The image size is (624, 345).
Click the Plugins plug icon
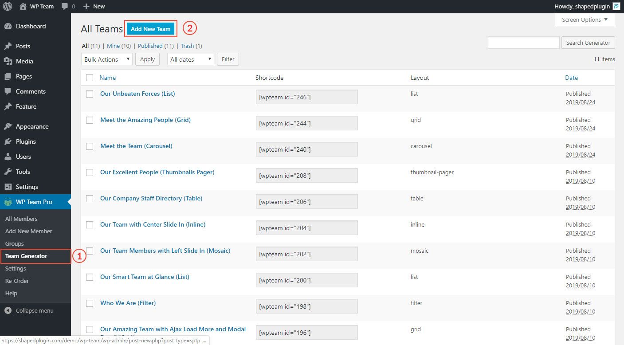point(8,141)
